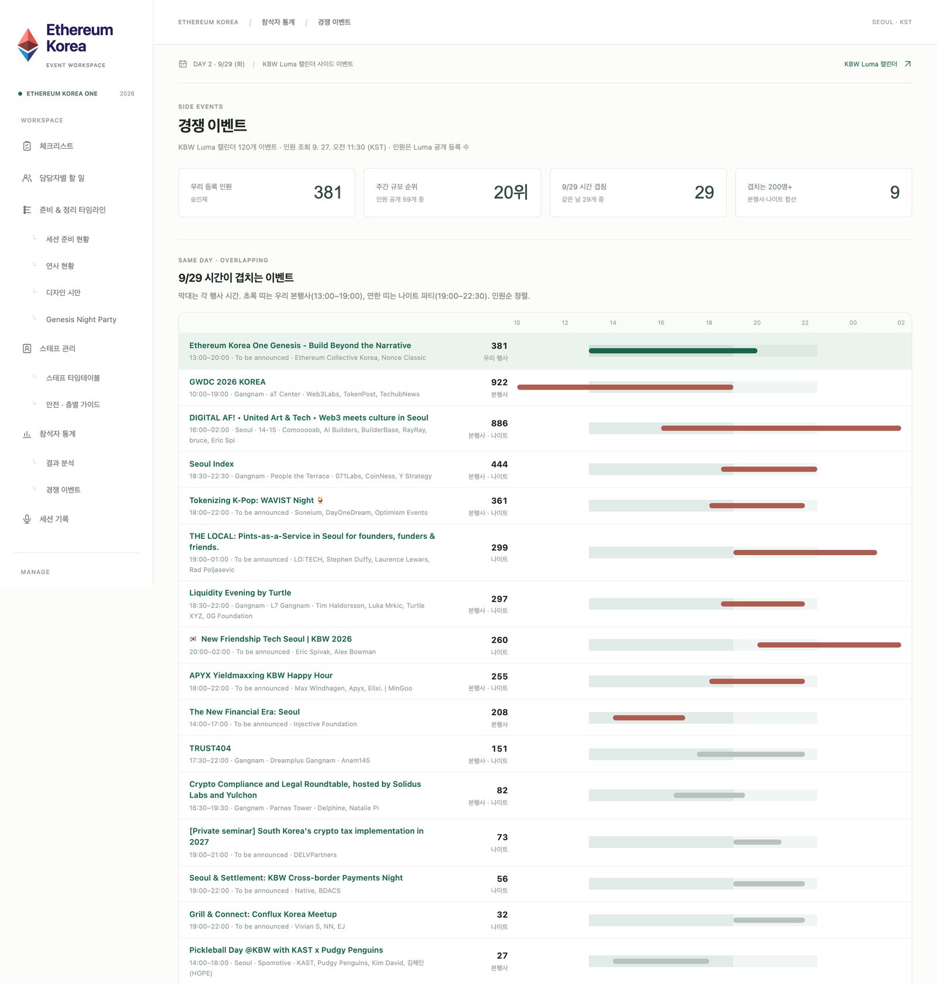Open the GWDC 2026 KOREA event
The width and height of the screenshot is (937, 984).
click(227, 382)
